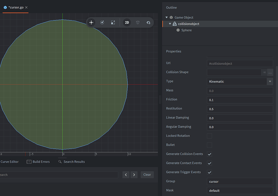The width and height of the screenshot is (278, 196).
Task: Select the Move tool in scene toolbar
Action: pos(91,22)
